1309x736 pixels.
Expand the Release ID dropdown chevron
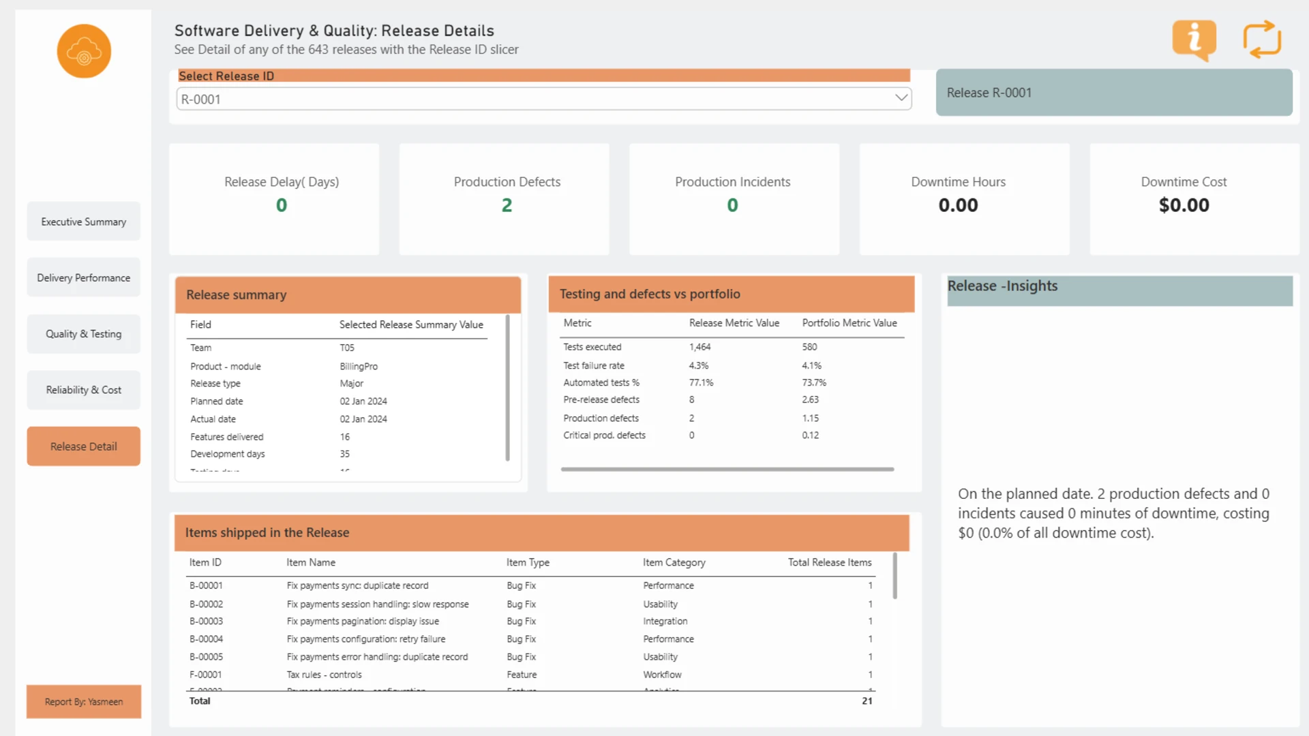(901, 98)
